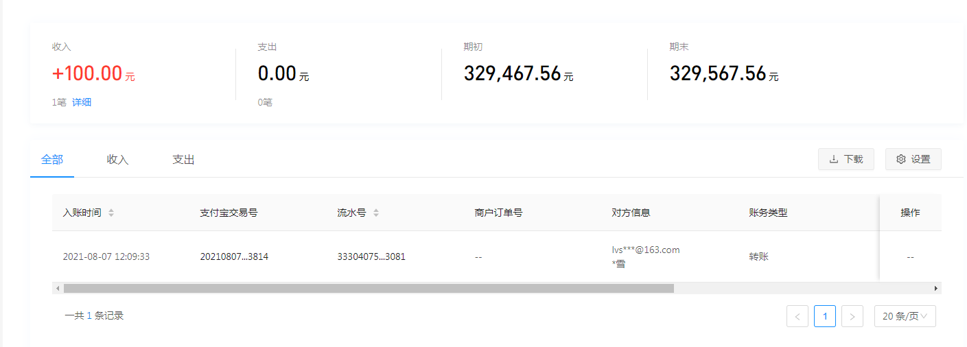967x347 pixels.
Task: Click the 账务类型 column header
Action: [x=768, y=213]
